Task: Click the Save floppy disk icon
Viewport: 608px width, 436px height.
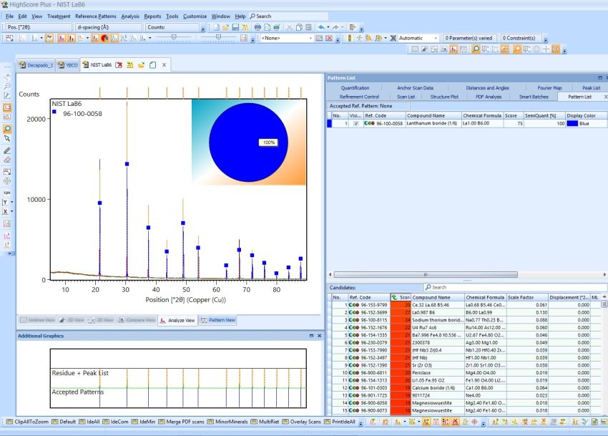Action: pyautogui.click(x=235, y=27)
